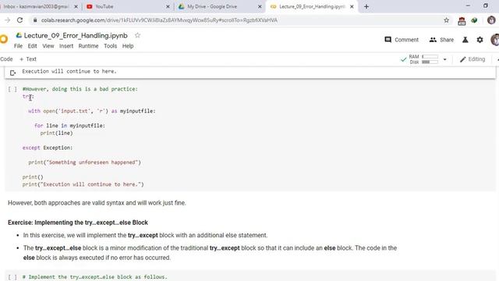Click the RAM usage bar
The width and height of the screenshot is (499, 281).
click(x=430, y=57)
